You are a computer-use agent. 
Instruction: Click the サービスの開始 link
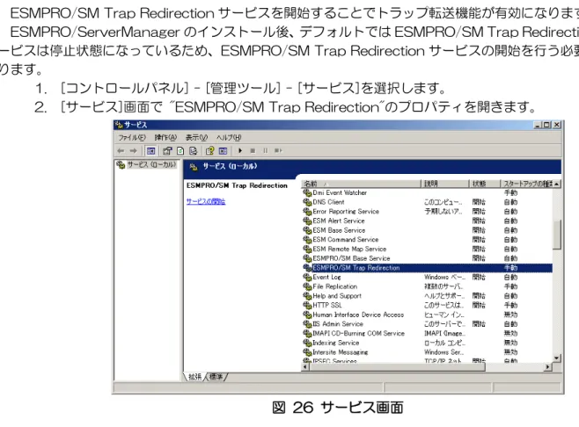[x=206, y=201]
